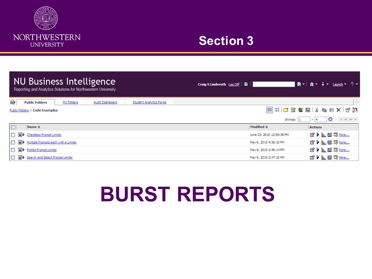This screenshot has width=372, height=279.
Task: Open the Picklist Prompt Limiter report
Action: pyautogui.click(x=42, y=150)
